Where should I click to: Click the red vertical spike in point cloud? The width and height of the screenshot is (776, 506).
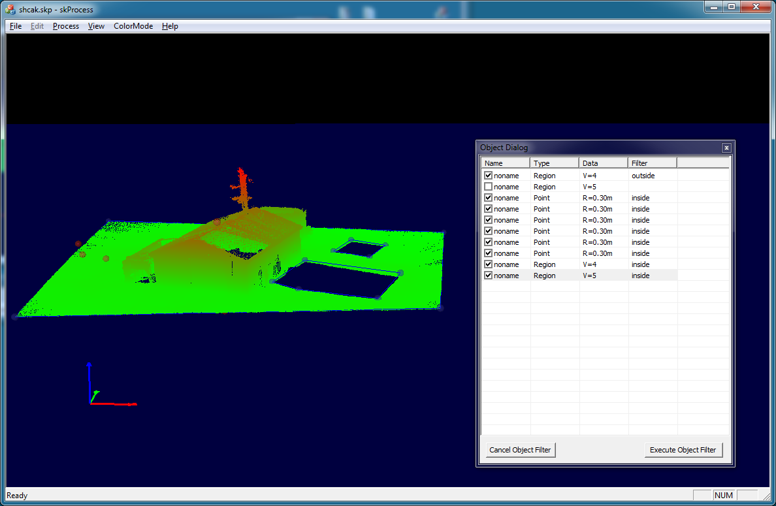(x=242, y=183)
